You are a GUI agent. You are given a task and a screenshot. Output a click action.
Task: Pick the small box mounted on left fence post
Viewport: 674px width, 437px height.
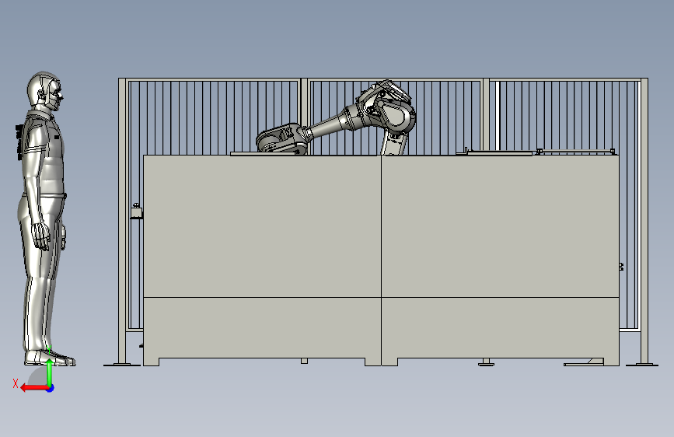137,212
